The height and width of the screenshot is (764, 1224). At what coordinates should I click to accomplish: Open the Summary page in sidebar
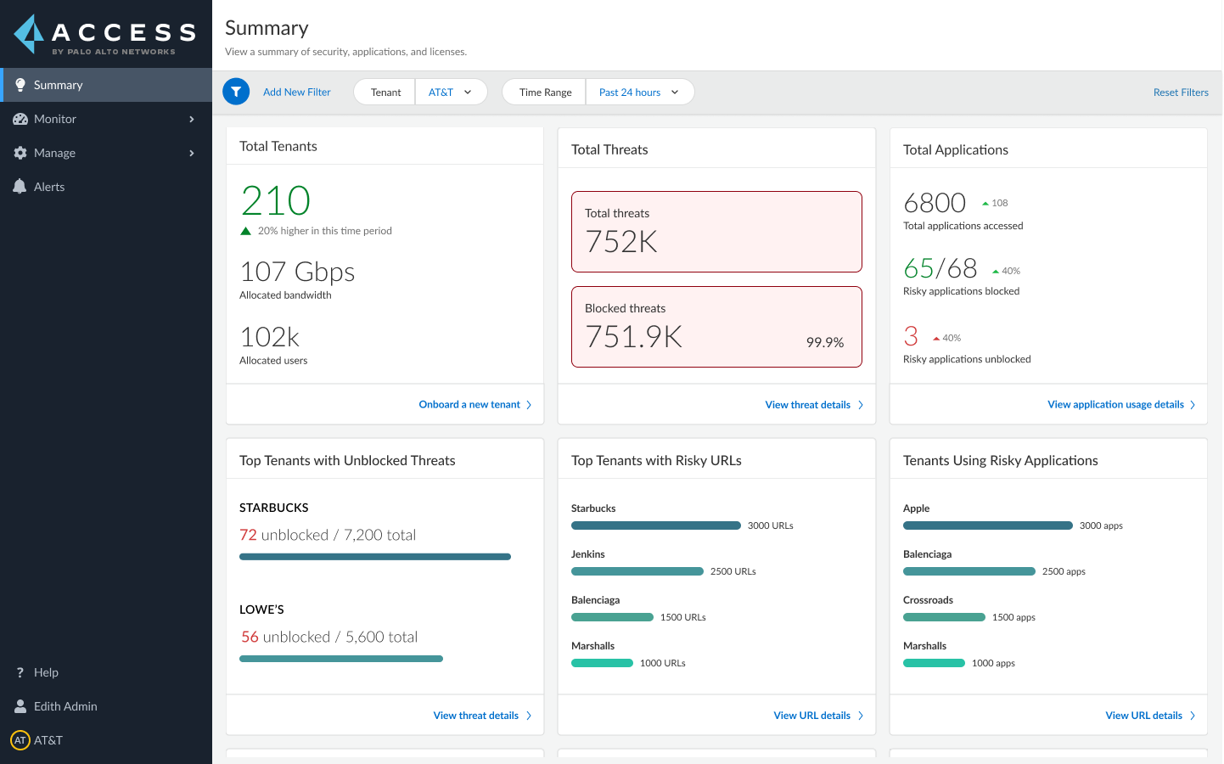pos(106,85)
